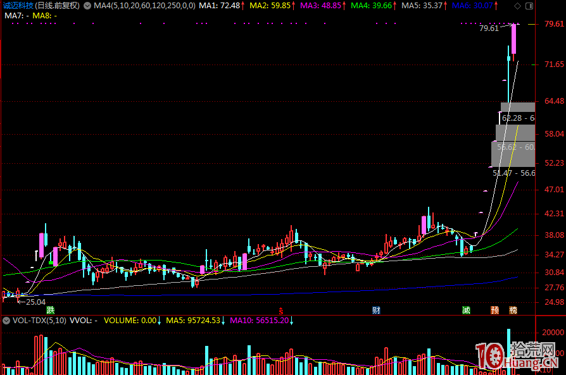This screenshot has height=375, width=566.
Task: Toggle the side panel icon at top right
Action: (x=529, y=6)
